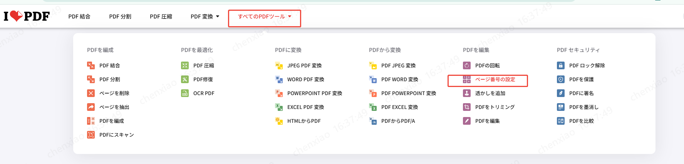Click the PDF POWERPOINT 変換 icon
Screen dimensions: 684x164
click(373, 93)
